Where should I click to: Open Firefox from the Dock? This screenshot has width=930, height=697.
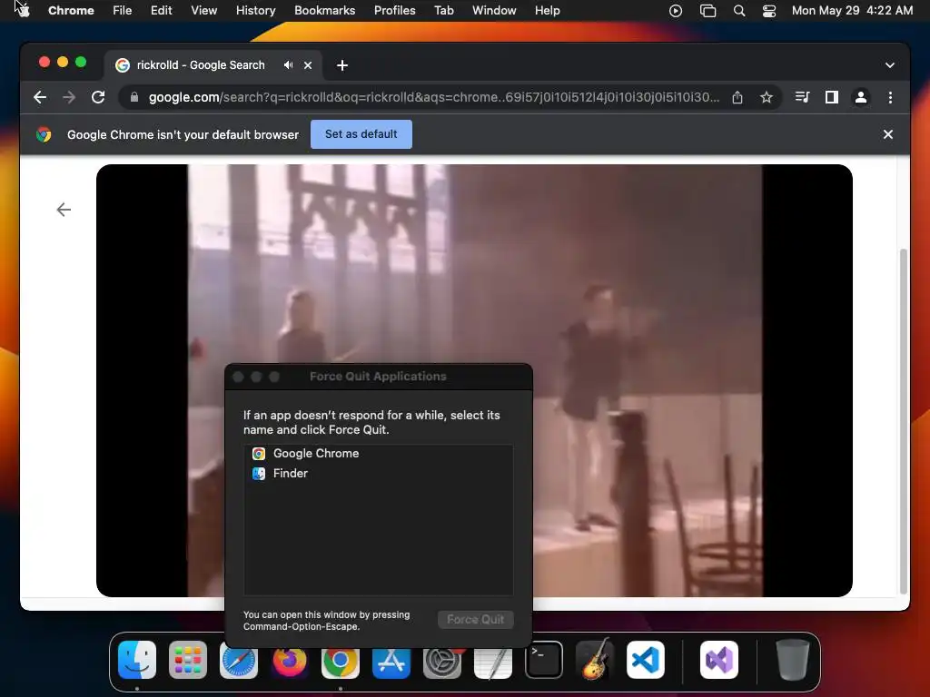[290, 661]
